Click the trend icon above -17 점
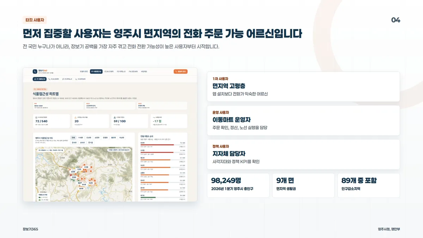 154,117
